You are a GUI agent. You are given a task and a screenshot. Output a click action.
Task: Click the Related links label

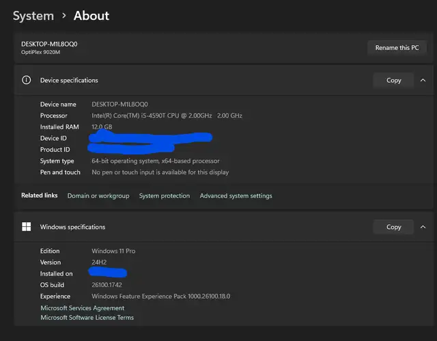pyautogui.click(x=40, y=195)
